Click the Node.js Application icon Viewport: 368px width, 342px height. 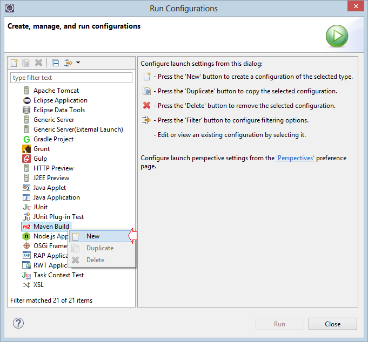click(26, 236)
